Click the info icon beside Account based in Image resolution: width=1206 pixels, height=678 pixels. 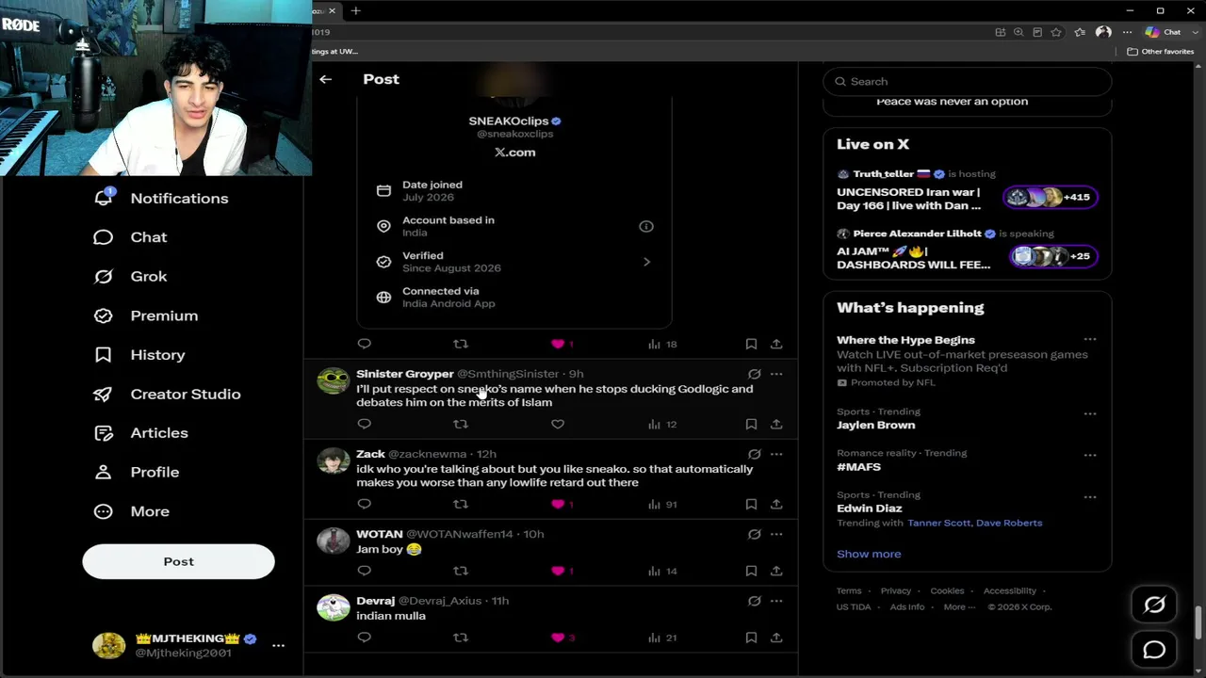point(646,226)
